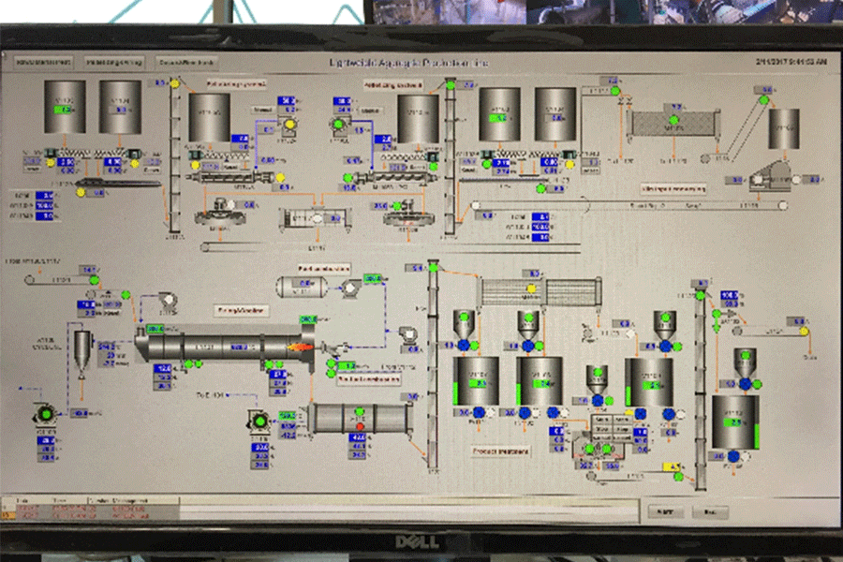This screenshot has height=562, width=843.
Task: Click the yellow-highlighted value near bottom conveyor
Action: (x=672, y=466)
